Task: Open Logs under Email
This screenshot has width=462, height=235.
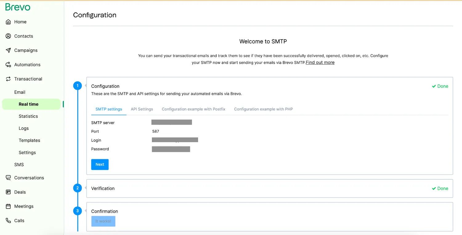Action: [24, 128]
